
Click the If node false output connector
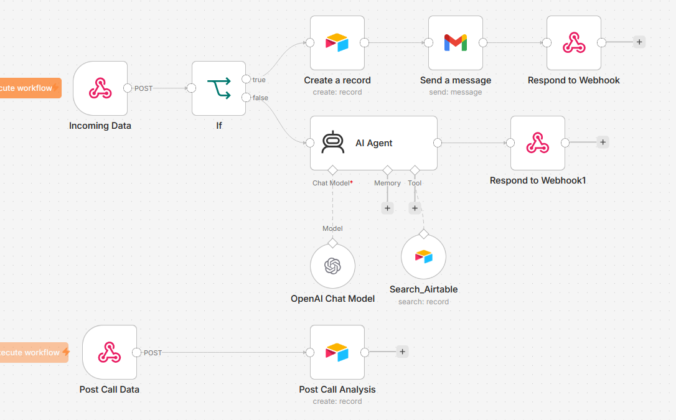[x=246, y=97]
